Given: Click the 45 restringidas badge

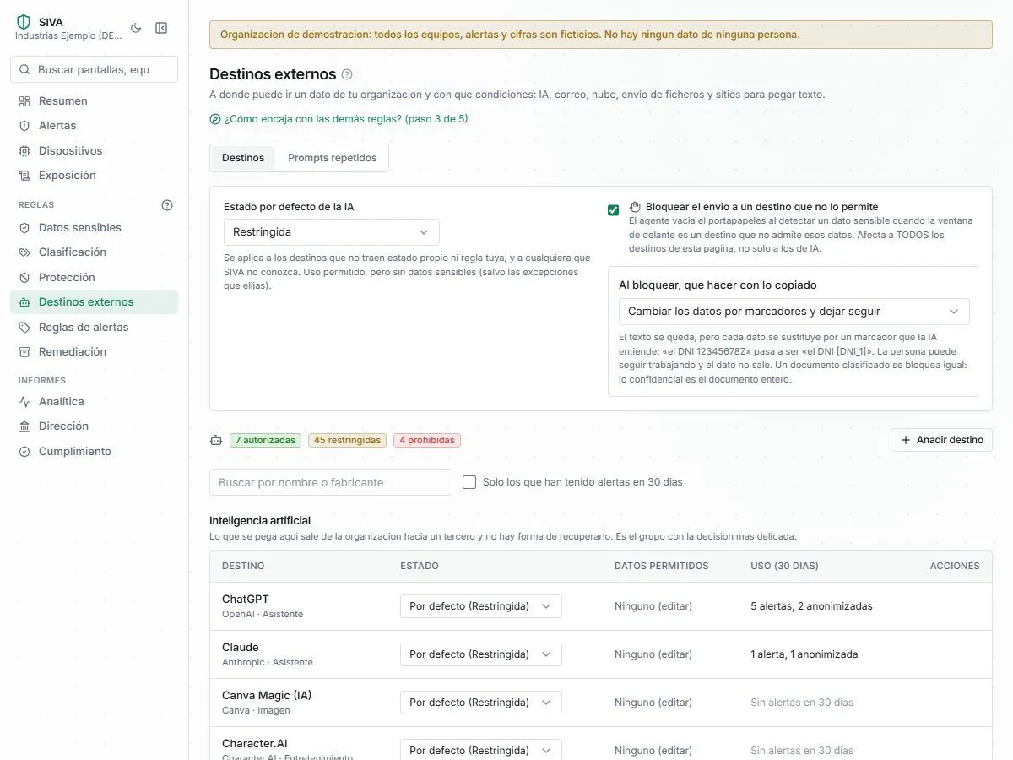Looking at the screenshot, I should (x=347, y=440).
